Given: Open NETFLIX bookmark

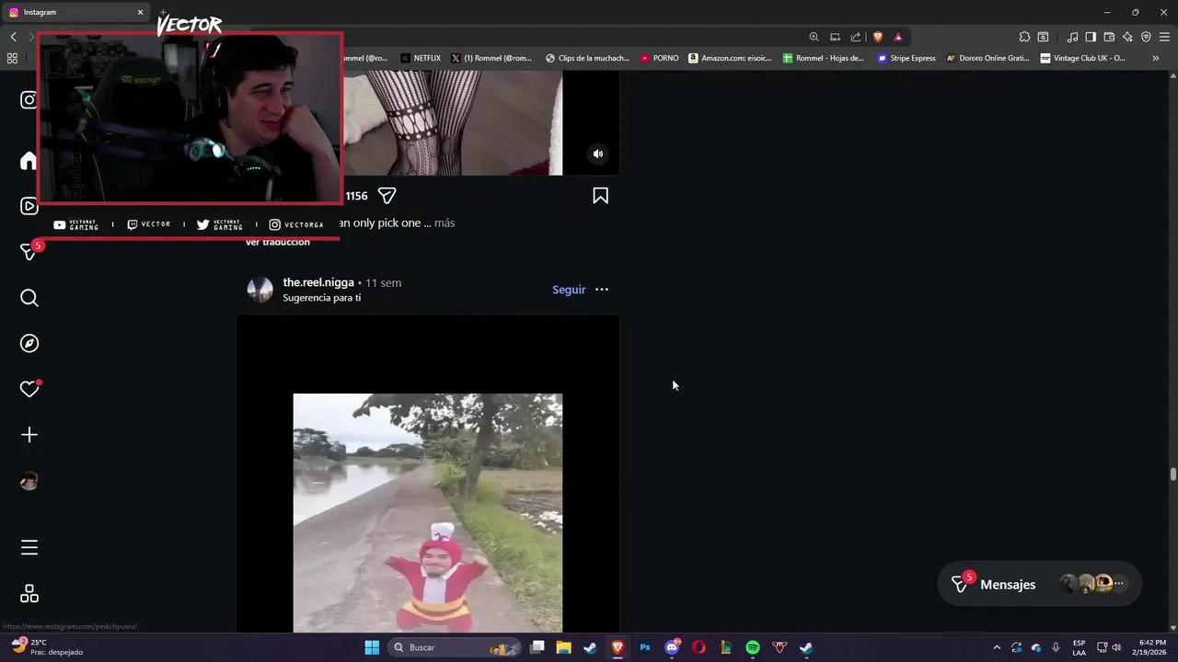Looking at the screenshot, I should [x=421, y=58].
